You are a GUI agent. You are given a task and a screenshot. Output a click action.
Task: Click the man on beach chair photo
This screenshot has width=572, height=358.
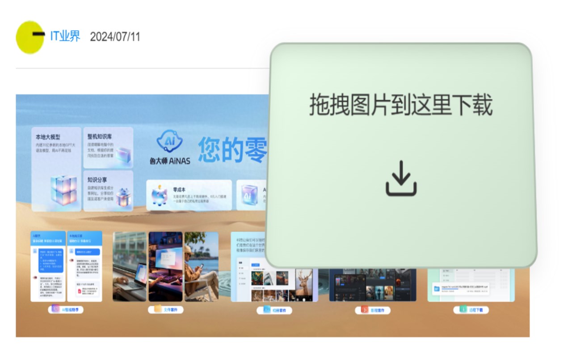tap(202, 266)
